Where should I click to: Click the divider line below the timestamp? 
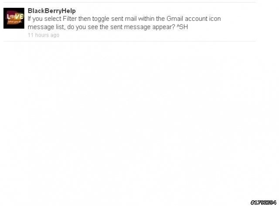(129, 41)
